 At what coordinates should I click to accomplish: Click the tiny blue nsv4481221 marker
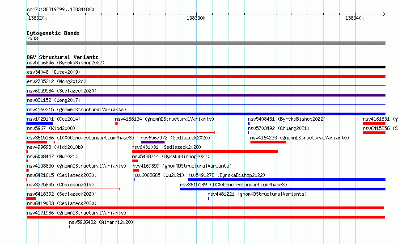tap(208, 198)
